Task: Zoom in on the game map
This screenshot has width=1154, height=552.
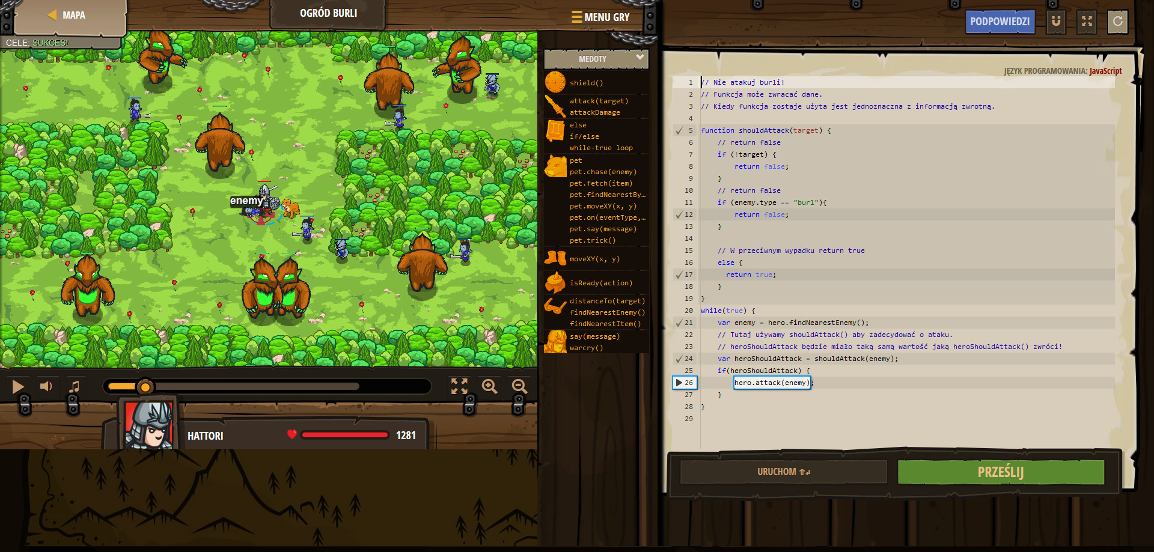Action: point(490,386)
